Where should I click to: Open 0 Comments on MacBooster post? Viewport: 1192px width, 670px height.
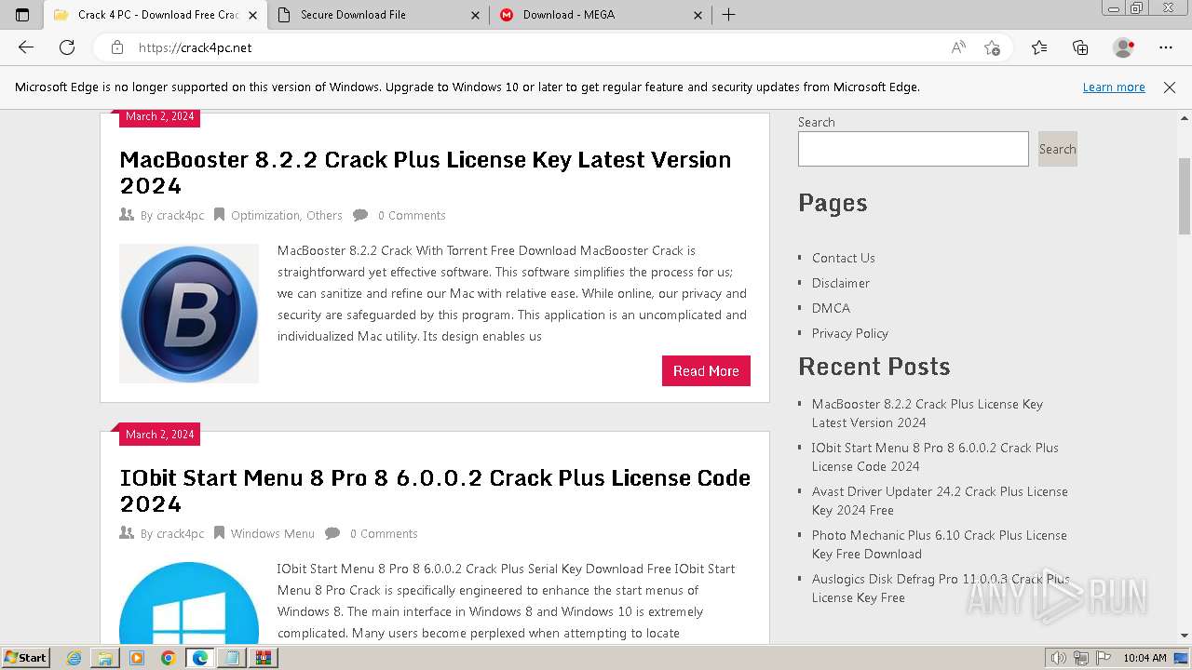412,215
